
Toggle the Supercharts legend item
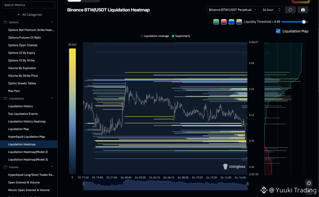(181, 36)
